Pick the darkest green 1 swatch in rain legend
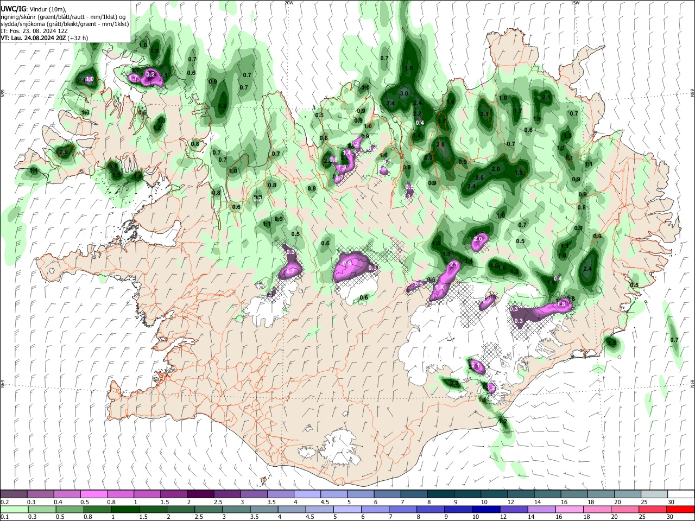This screenshot has width=695, height=521. coord(125,509)
